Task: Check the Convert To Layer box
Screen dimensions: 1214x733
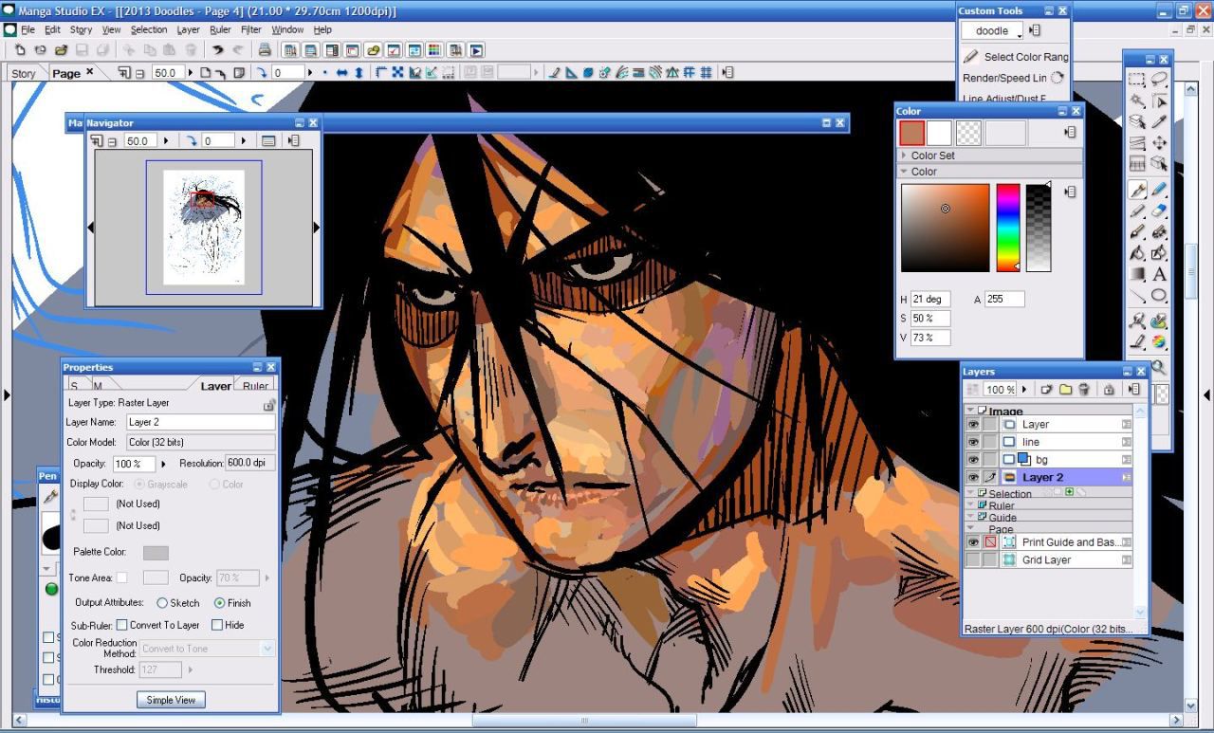Action: coord(121,625)
